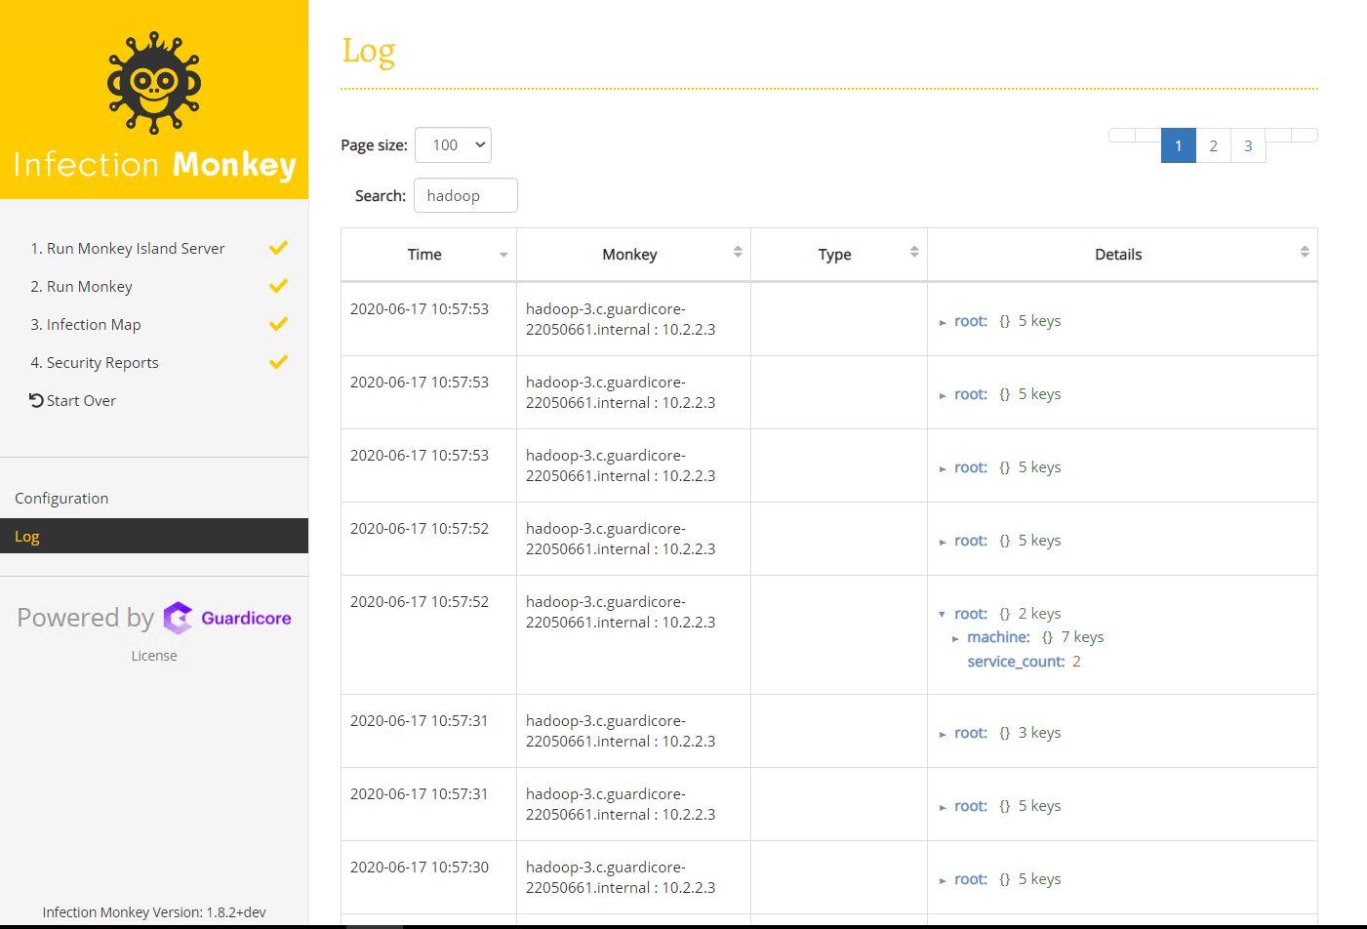The height and width of the screenshot is (929, 1367).
Task: Go to page 2 of the log
Action: click(1213, 144)
